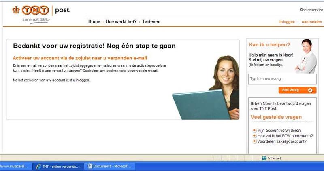Switch to Document1 - Microsoft taskbar button
The height and width of the screenshot is (171, 324).
(x=110, y=166)
